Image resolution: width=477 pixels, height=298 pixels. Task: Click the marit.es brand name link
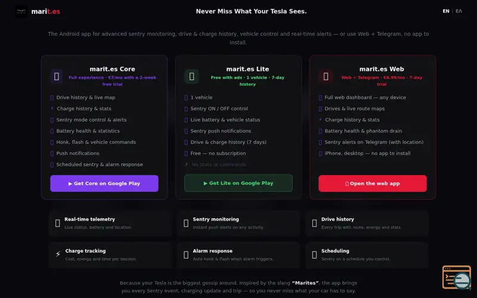click(x=46, y=11)
